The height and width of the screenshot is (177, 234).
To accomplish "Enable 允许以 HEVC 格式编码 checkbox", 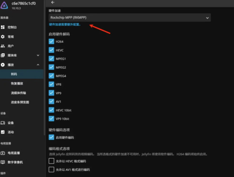I will pos(51,161).
